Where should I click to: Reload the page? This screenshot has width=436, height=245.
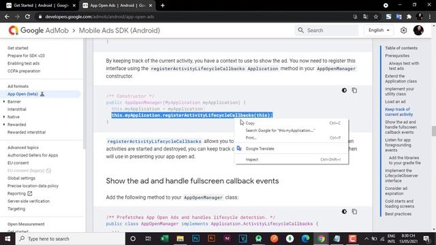click(27, 16)
